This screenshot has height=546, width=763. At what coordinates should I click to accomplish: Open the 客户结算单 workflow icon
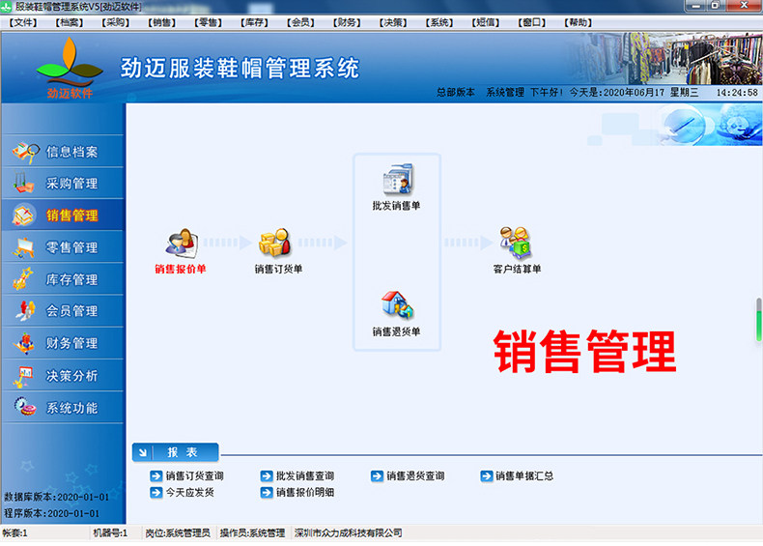(x=516, y=243)
